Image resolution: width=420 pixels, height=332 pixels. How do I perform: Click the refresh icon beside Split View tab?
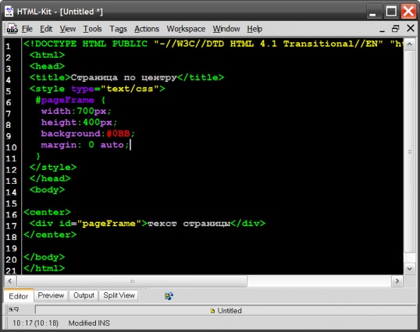point(169,295)
